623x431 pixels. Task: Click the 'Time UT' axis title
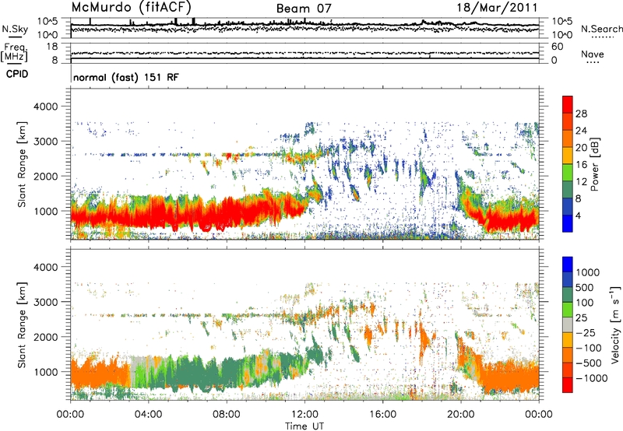304,426
